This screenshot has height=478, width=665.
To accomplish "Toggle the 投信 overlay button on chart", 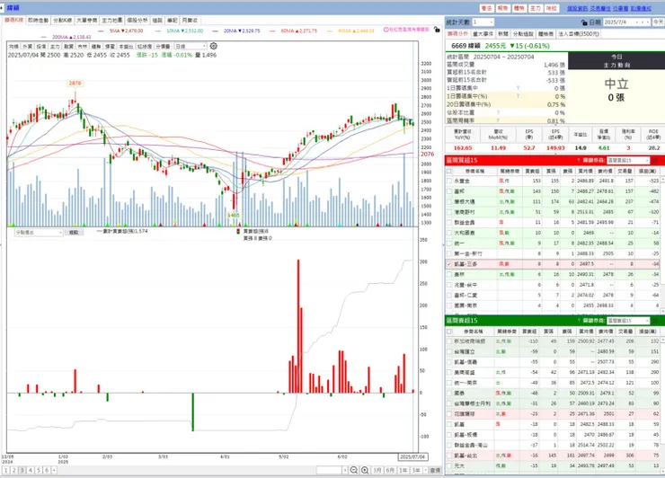I will (41, 46).
